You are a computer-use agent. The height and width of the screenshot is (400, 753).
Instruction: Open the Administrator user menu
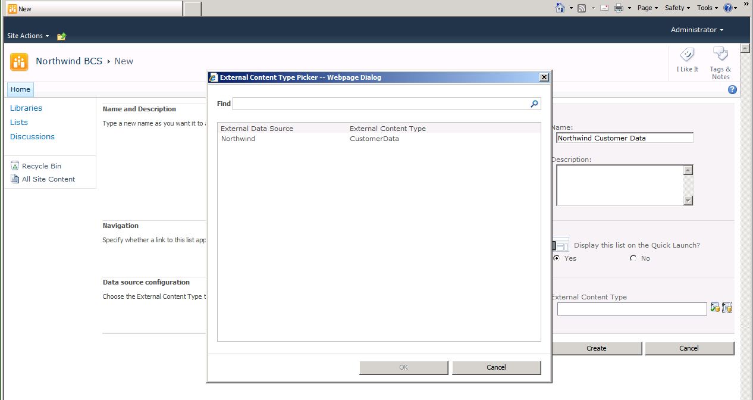pos(697,30)
